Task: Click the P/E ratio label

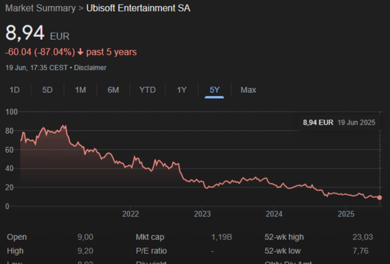Action: 151,251
